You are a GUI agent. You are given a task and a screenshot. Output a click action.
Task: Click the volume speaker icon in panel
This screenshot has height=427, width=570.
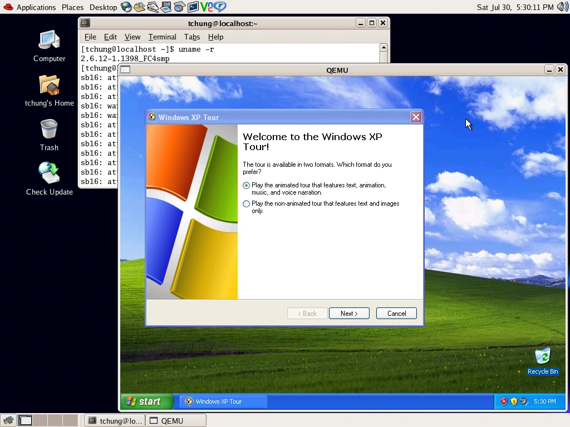(562, 7)
